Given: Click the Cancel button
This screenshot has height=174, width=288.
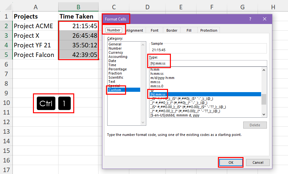Looking at the screenshot, I should [x=258, y=162].
